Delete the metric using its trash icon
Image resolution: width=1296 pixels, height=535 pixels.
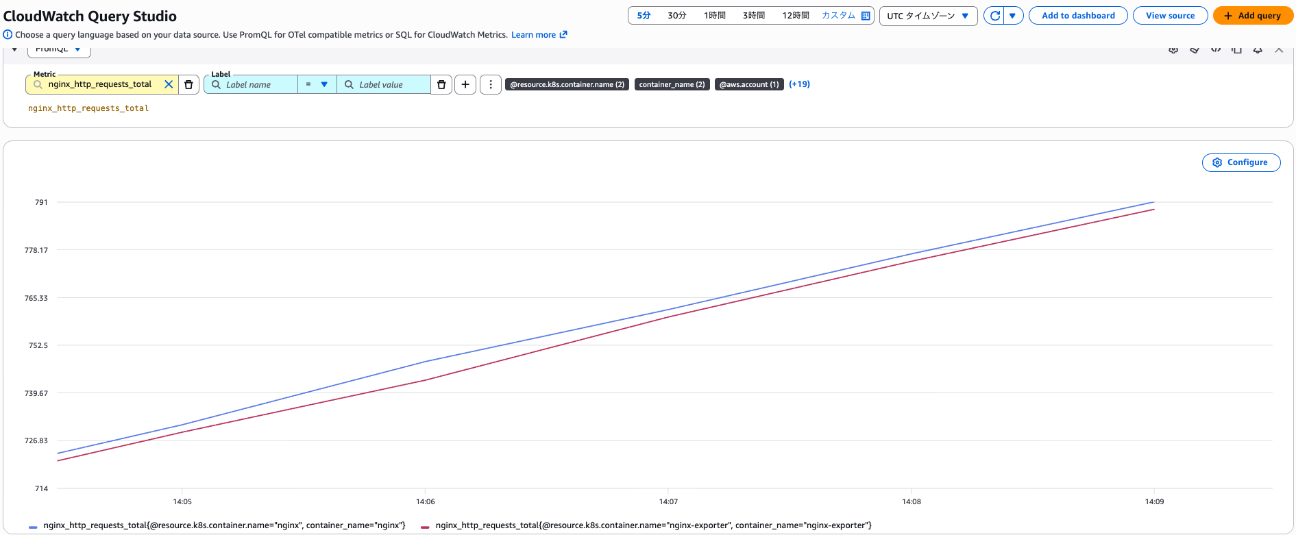point(189,84)
